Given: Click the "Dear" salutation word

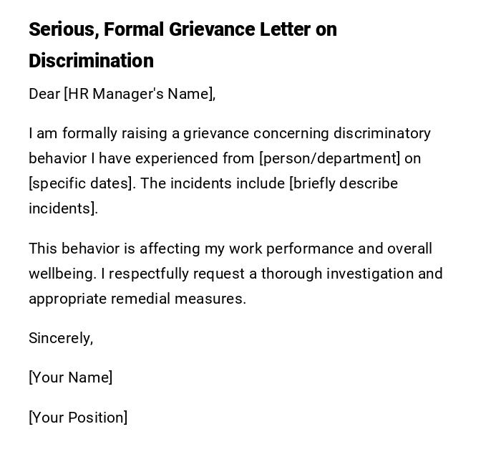Looking at the screenshot, I should coord(44,94).
